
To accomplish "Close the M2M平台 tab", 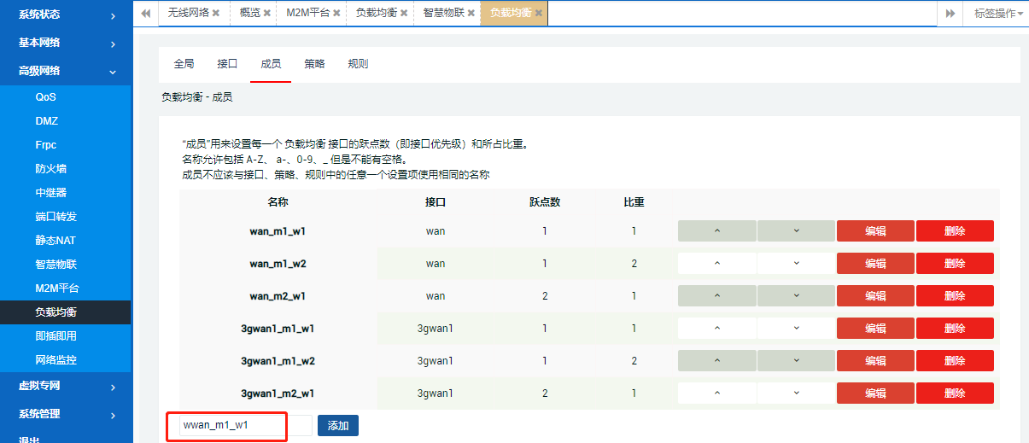I will (x=336, y=14).
